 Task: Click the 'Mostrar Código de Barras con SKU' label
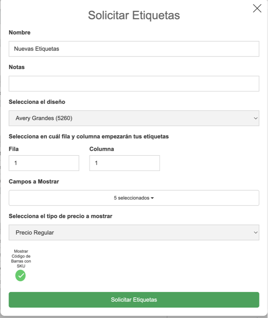[21, 259]
